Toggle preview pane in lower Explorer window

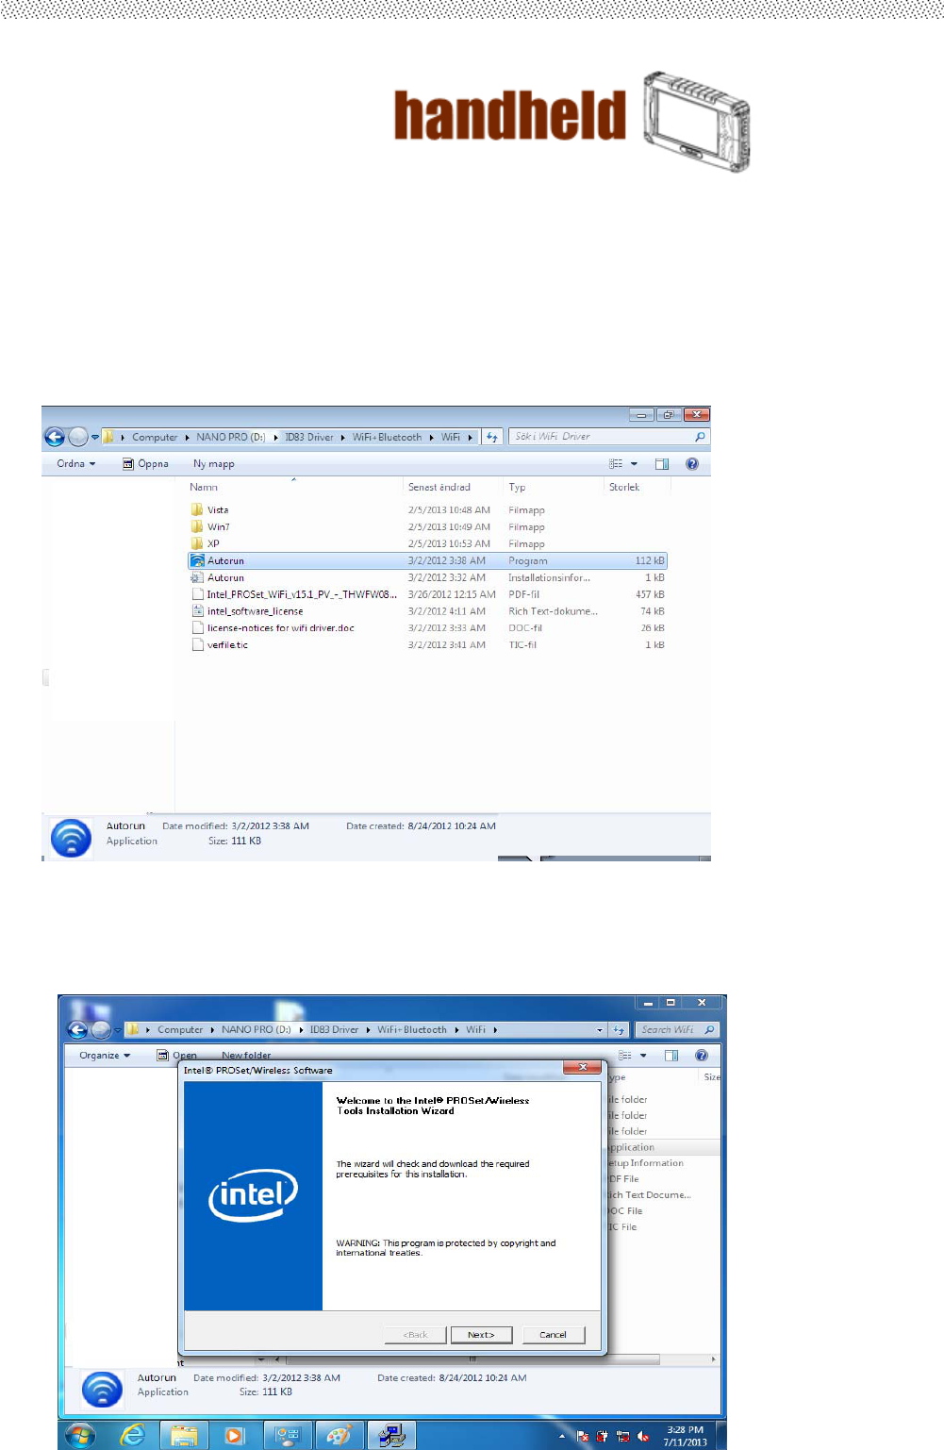point(671,1055)
